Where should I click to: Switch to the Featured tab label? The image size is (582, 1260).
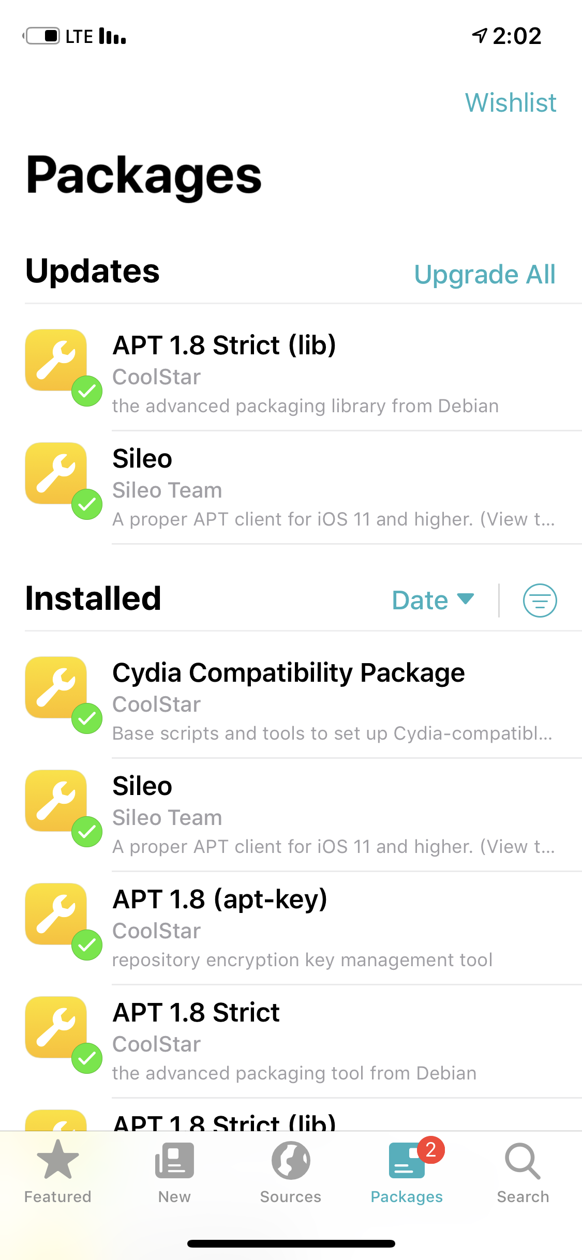[57, 1196]
